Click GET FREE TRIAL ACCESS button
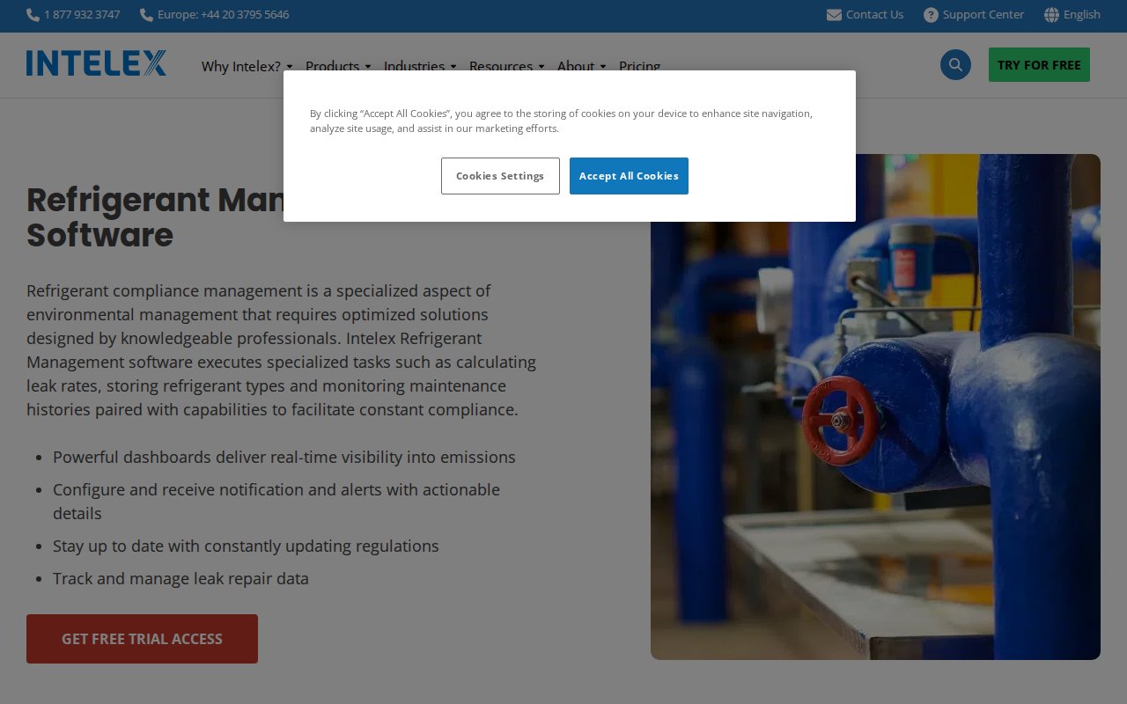This screenshot has width=1127, height=704. pos(142,639)
